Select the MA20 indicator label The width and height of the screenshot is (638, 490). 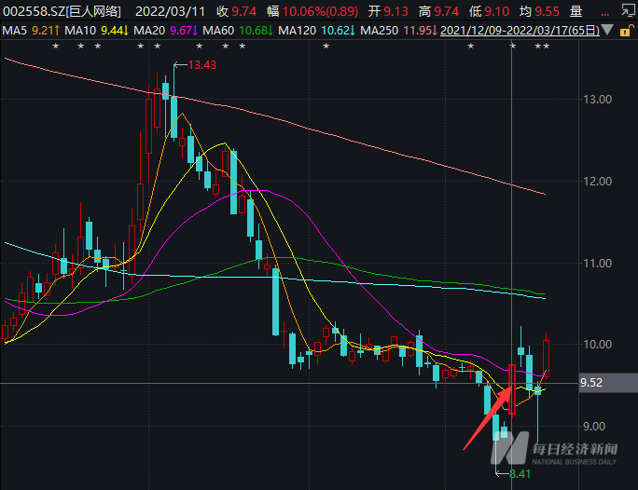[x=150, y=30]
